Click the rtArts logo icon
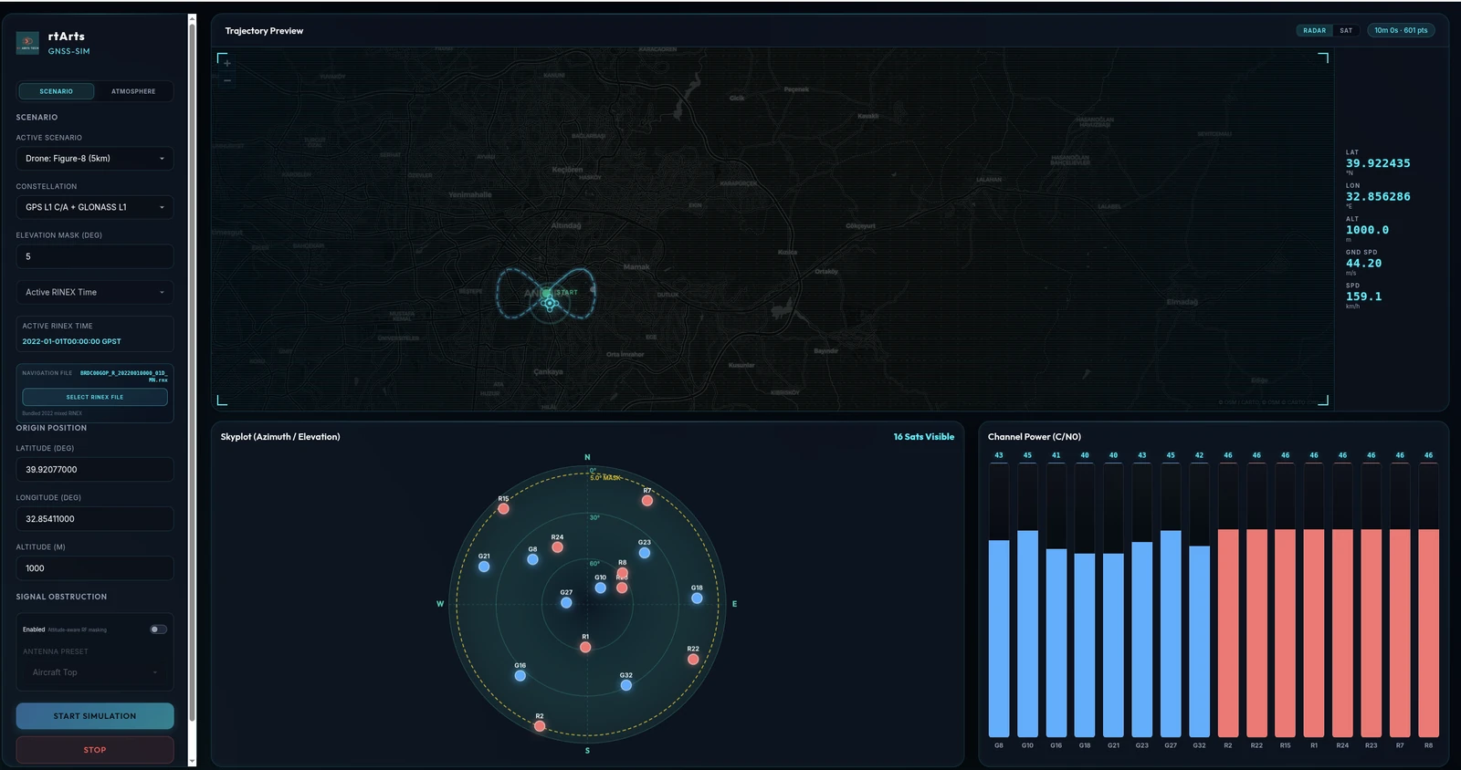The height and width of the screenshot is (770, 1461). [27, 43]
